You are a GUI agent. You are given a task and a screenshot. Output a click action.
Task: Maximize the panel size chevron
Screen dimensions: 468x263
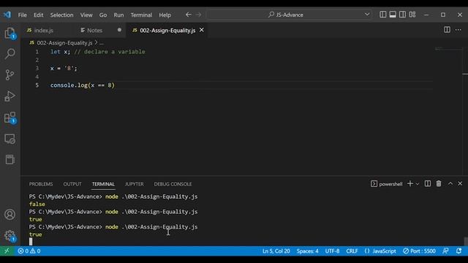[x=450, y=183]
